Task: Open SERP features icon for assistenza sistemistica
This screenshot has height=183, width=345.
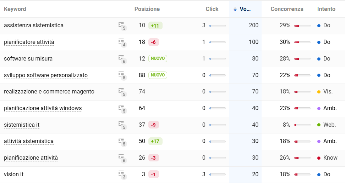Action: point(122,26)
